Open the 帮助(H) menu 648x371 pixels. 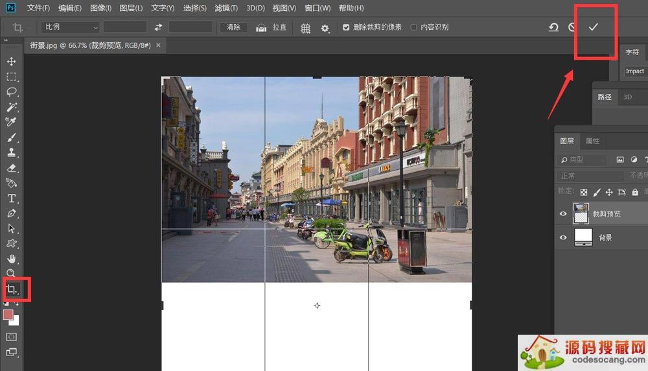pyautogui.click(x=351, y=8)
